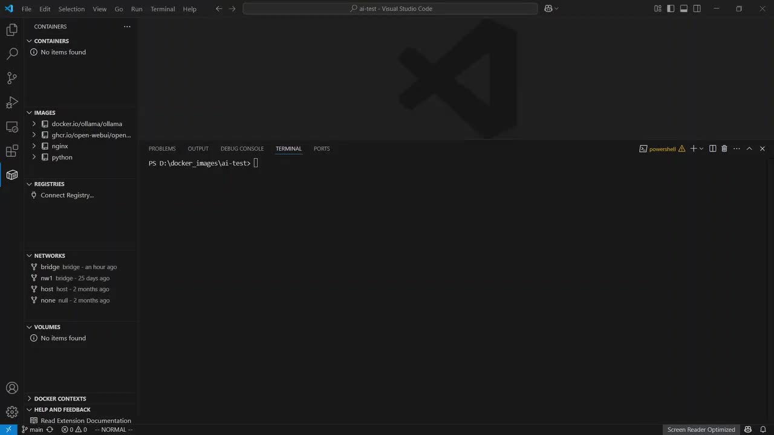Open the Help menu
This screenshot has height=435, width=774.
[x=189, y=9]
